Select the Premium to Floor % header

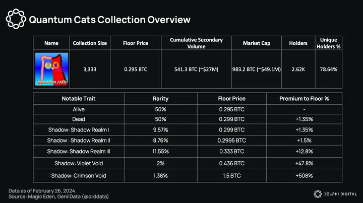pos(304,98)
